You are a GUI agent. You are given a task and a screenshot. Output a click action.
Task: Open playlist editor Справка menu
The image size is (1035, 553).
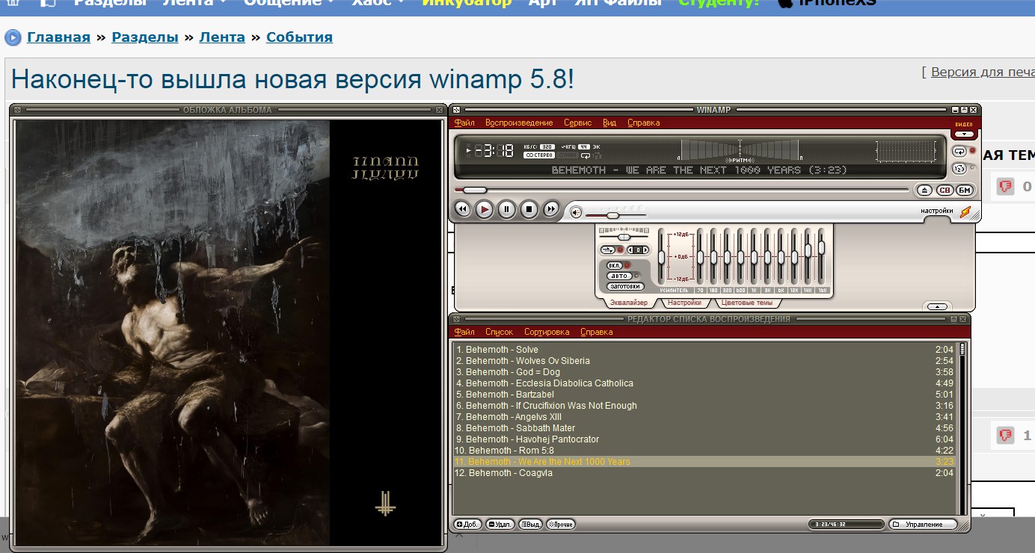[x=596, y=332]
